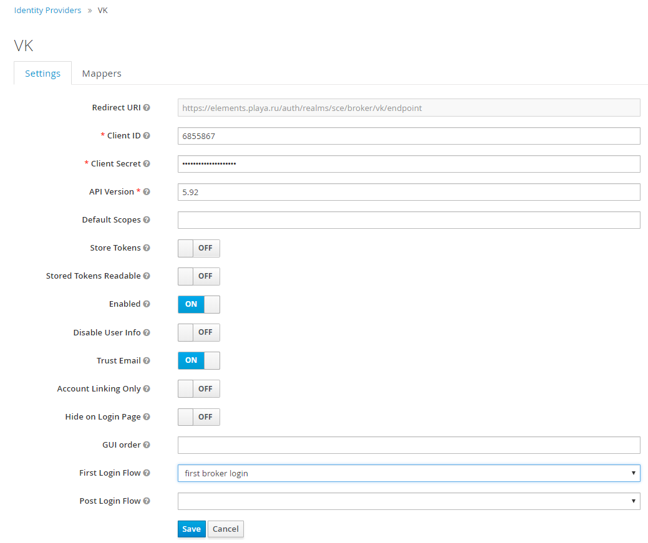Save the identity provider settings
This screenshot has height=543, width=648.
point(191,529)
